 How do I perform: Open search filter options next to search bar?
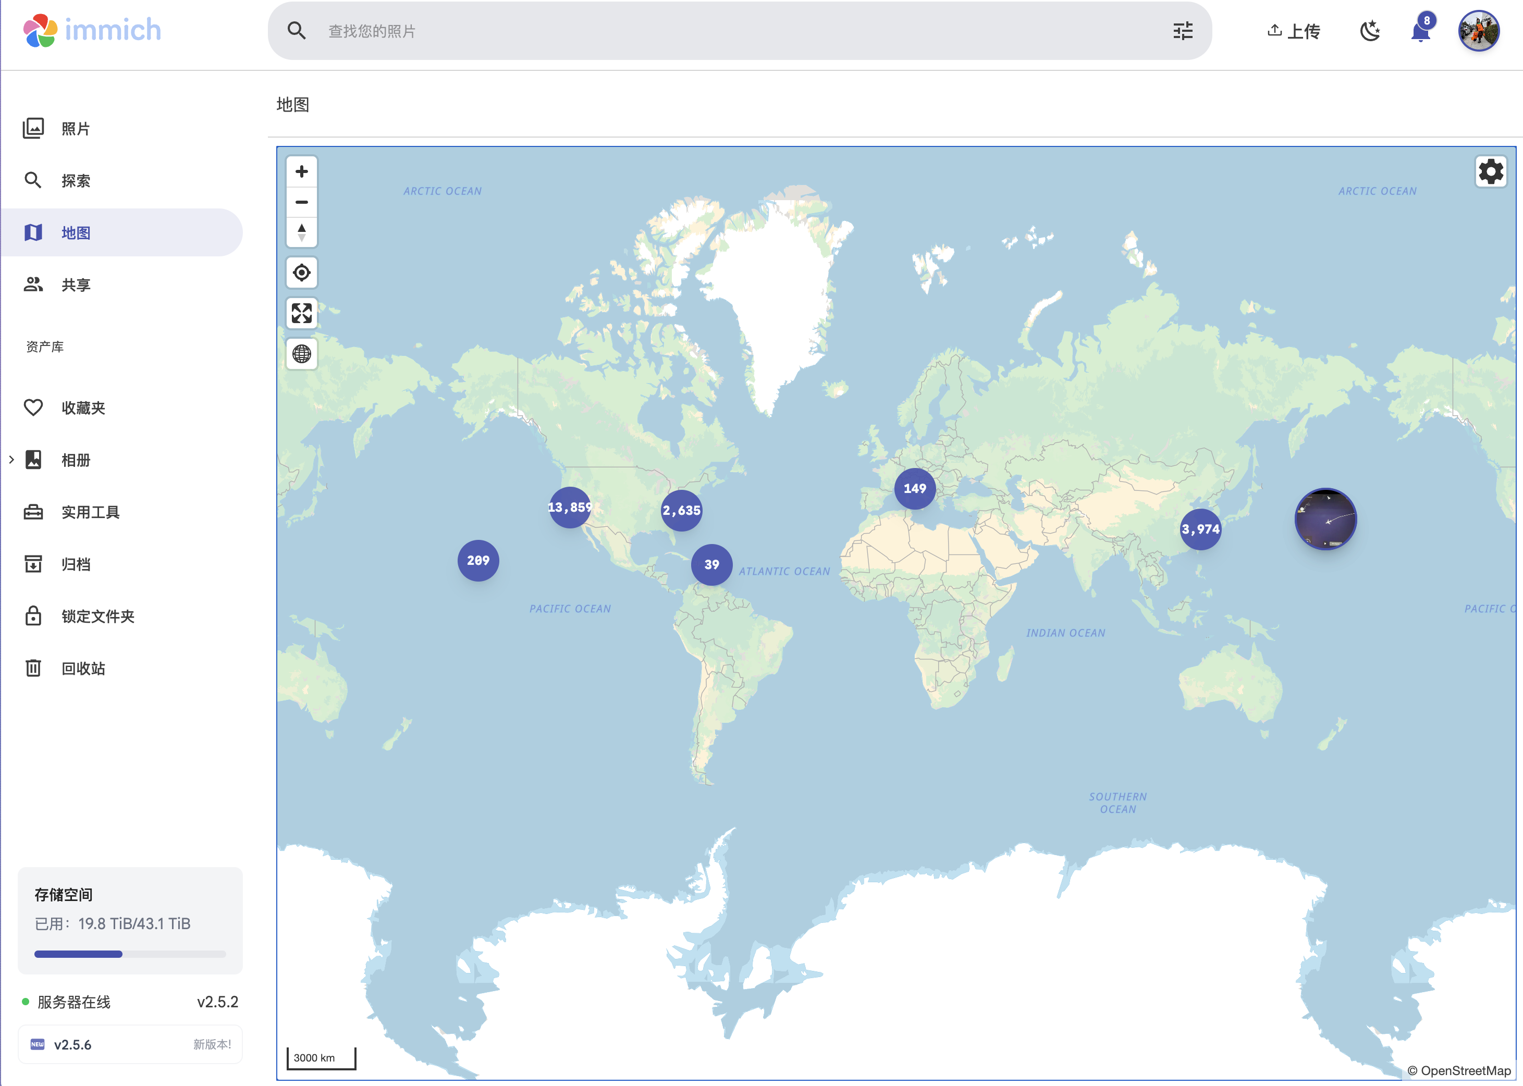(1183, 31)
